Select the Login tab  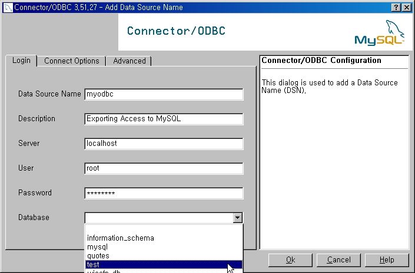click(x=21, y=61)
